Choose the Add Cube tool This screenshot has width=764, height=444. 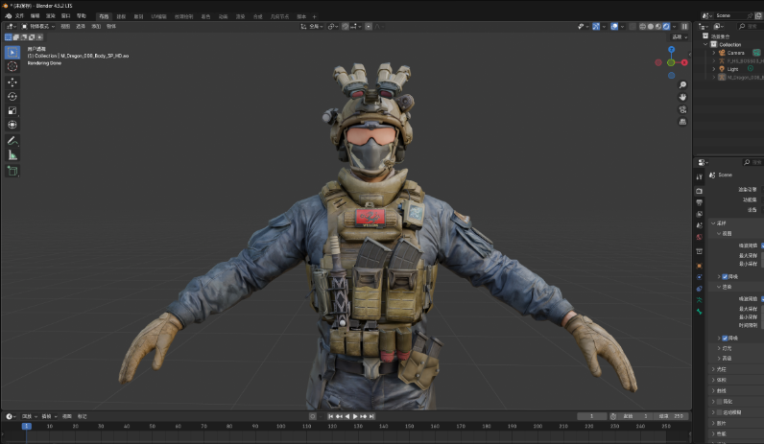tap(12, 171)
